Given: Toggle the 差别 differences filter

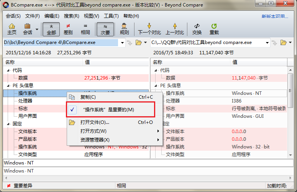Looking at the screenshot, I should (68, 29).
